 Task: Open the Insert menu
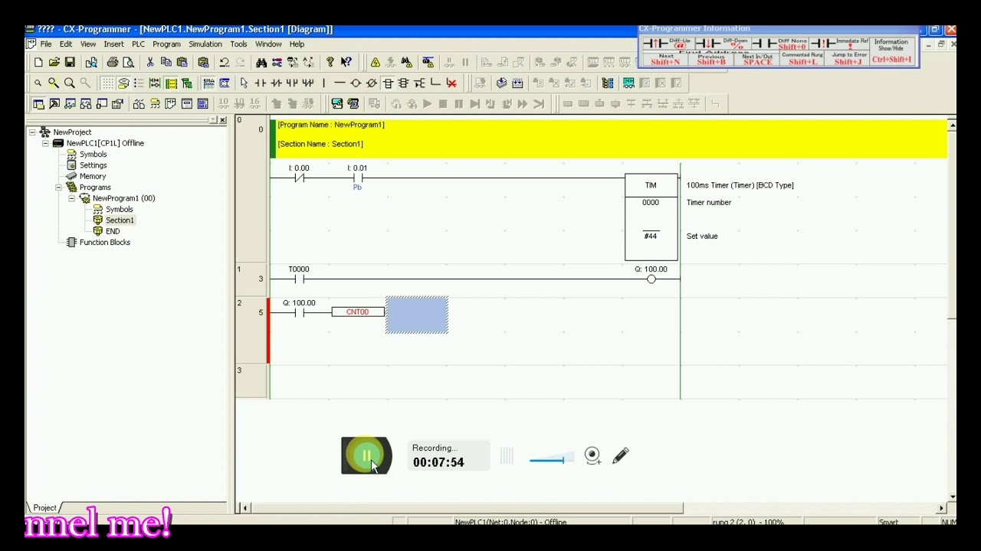pyautogui.click(x=113, y=44)
